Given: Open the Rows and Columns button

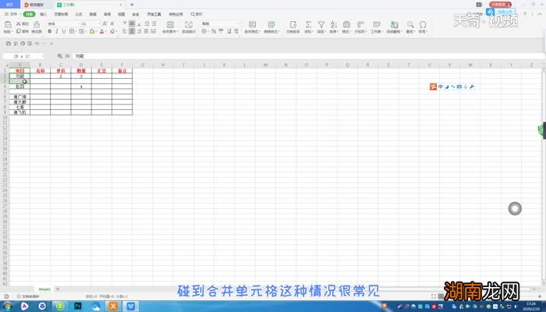Looking at the screenshot, I should [360, 27].
